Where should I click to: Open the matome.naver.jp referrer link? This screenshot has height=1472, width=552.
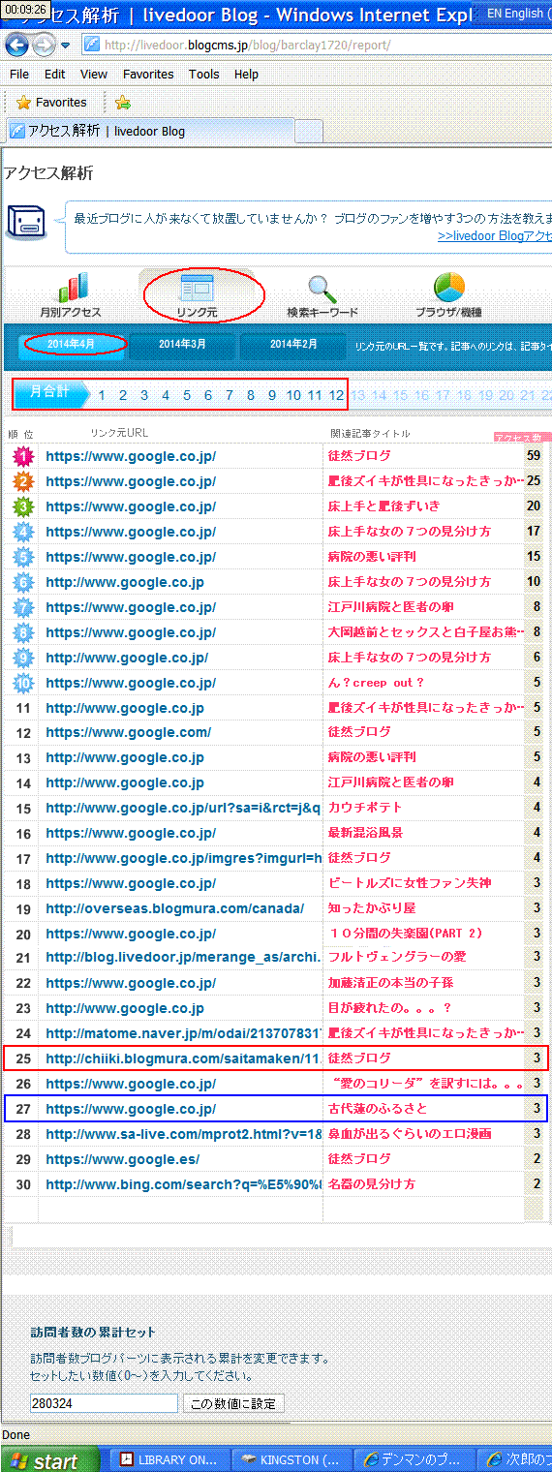[x=183, y=1033]
